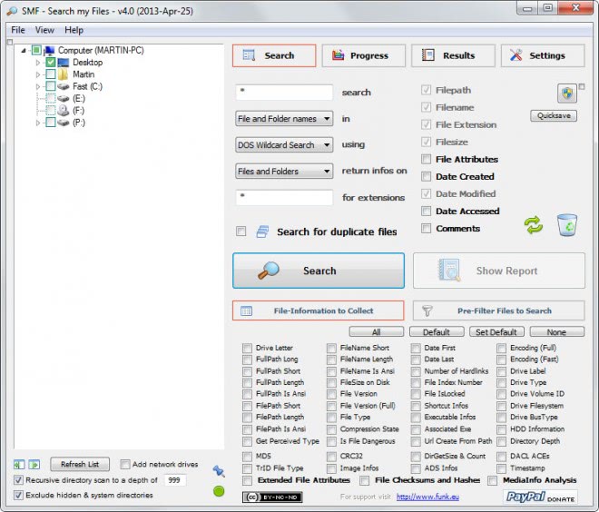Switch to the Settings tab

pyautogui.click(x=543, y=55)
